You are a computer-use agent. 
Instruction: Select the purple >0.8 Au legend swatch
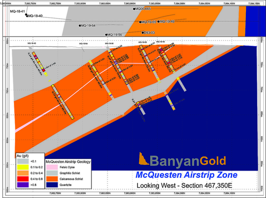[23, 185]
